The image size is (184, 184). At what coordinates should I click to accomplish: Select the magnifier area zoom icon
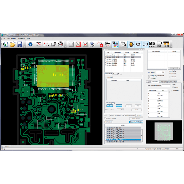tap(92, 44)
